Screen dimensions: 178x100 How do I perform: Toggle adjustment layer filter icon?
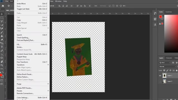pyautogui.click(x=176, y=62)
